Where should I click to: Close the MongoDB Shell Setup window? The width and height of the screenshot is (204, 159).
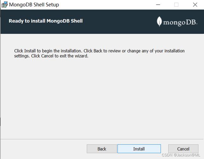[195, 5]
